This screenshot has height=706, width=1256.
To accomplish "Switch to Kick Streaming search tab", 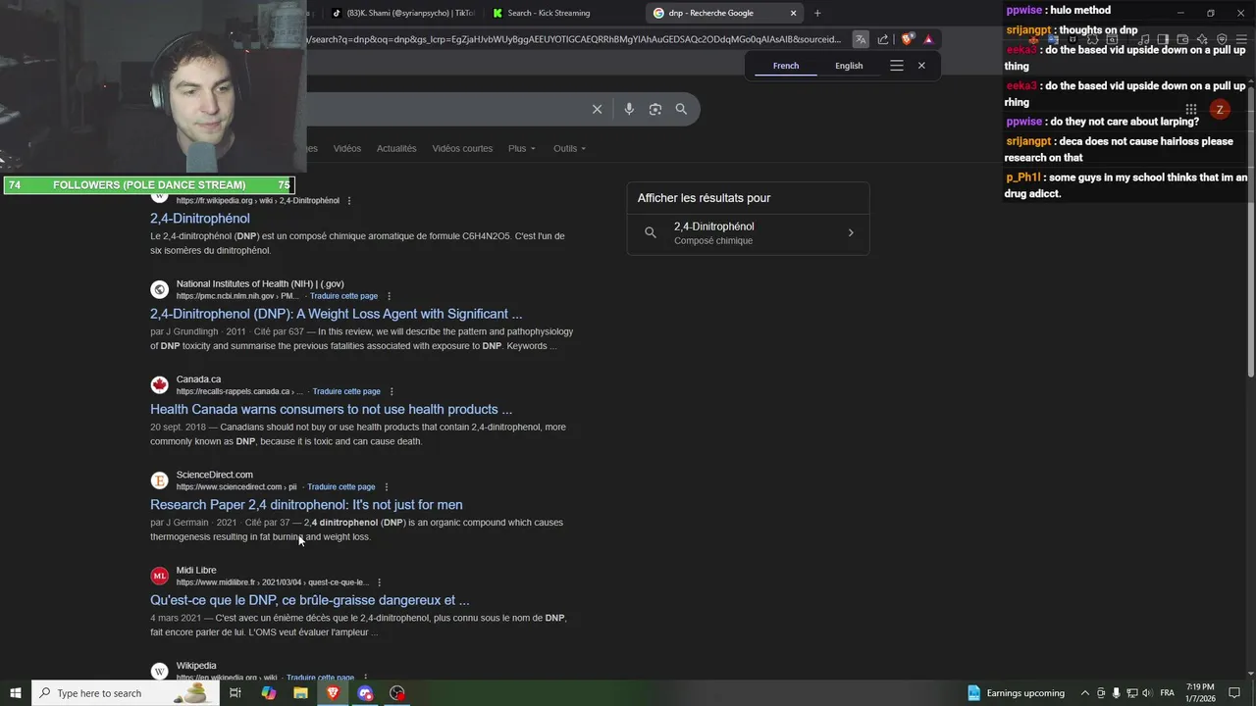I will coord(549,13).
